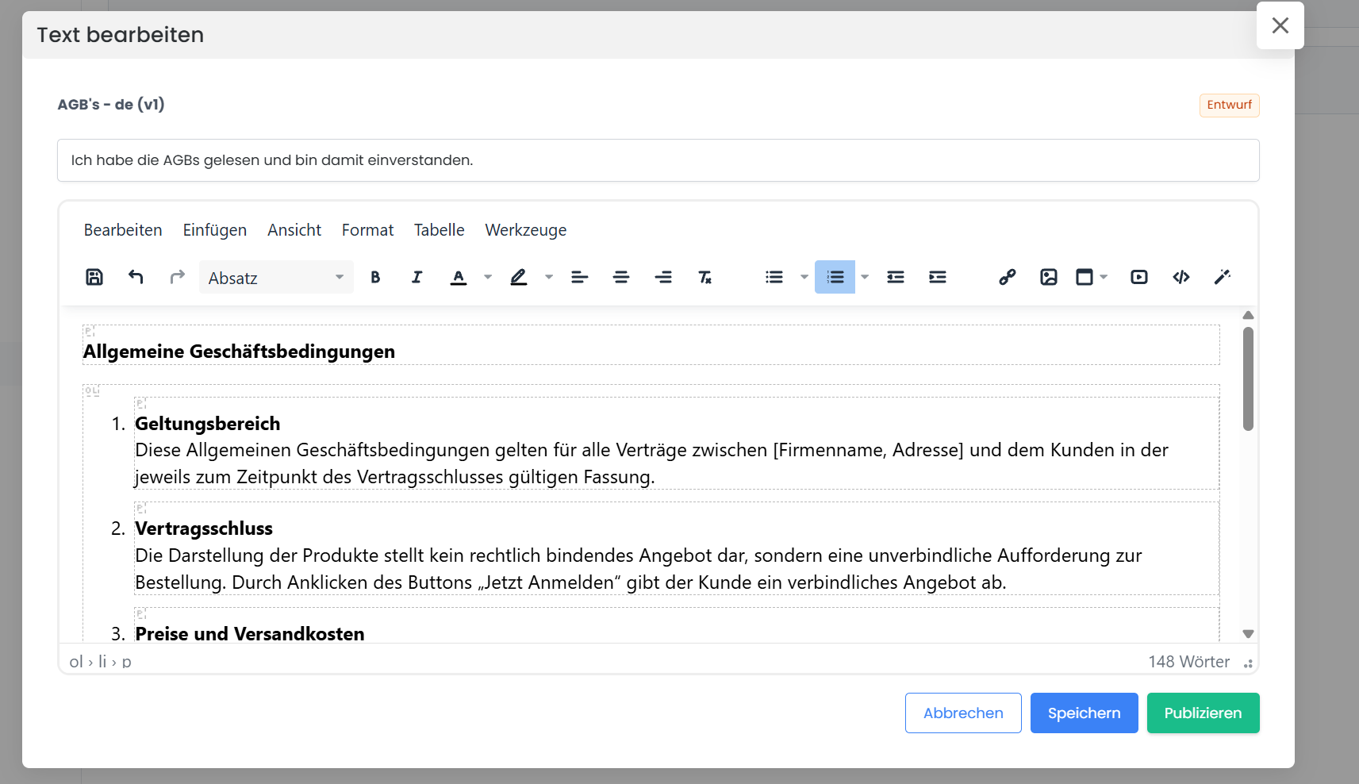
Task: Toggle italic formatting
Action: [417, 277]
